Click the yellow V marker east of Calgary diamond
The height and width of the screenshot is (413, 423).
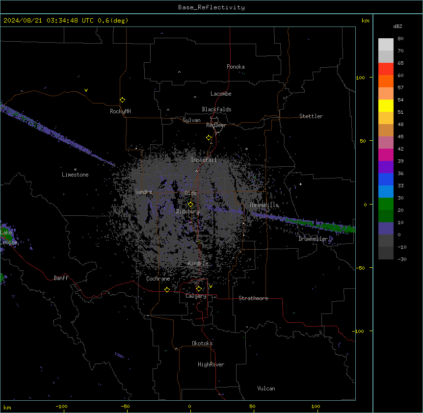pyautogui.click(x=211, y=286)
